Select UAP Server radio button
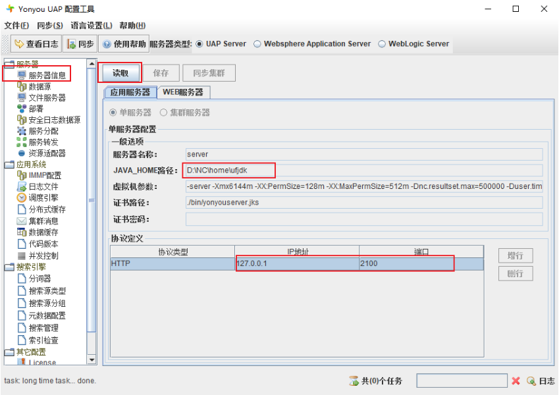The image size is (559, 395). [200, 44]
